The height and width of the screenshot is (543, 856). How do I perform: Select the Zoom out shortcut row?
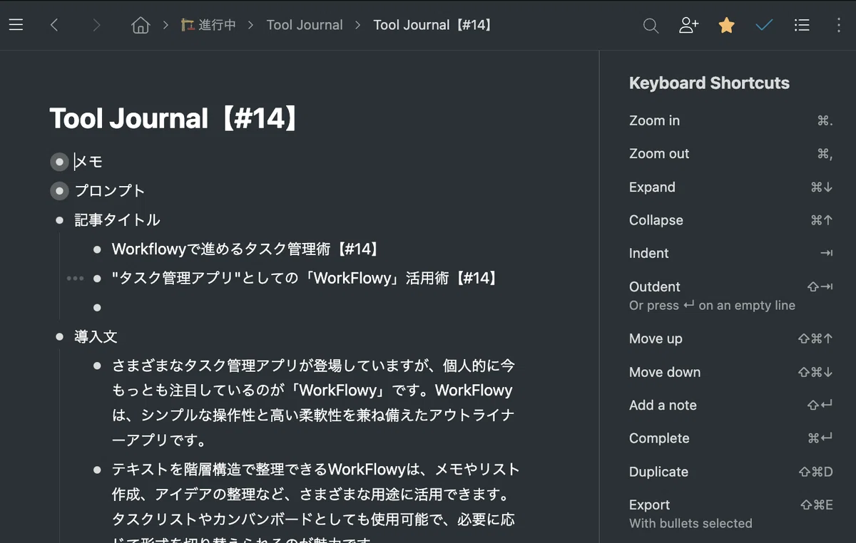730,154
